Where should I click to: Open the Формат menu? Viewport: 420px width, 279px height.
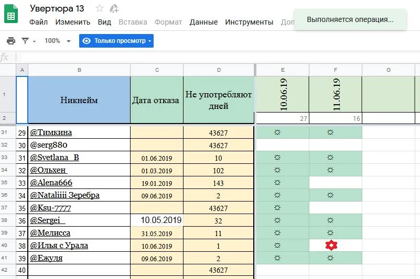(168, 22)
